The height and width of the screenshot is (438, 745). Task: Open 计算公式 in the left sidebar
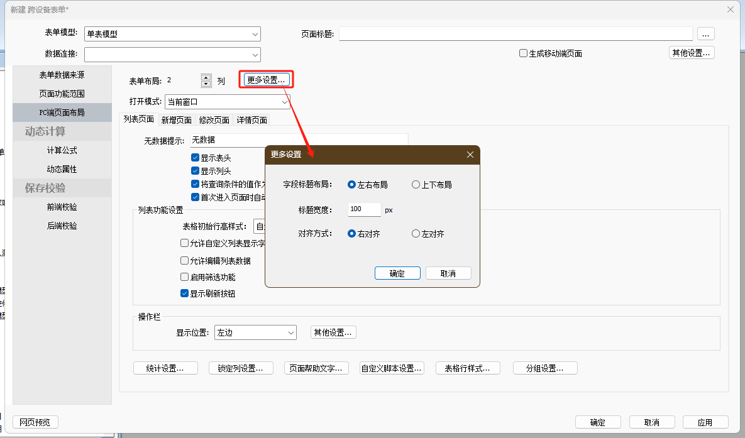tap(62, 150)
